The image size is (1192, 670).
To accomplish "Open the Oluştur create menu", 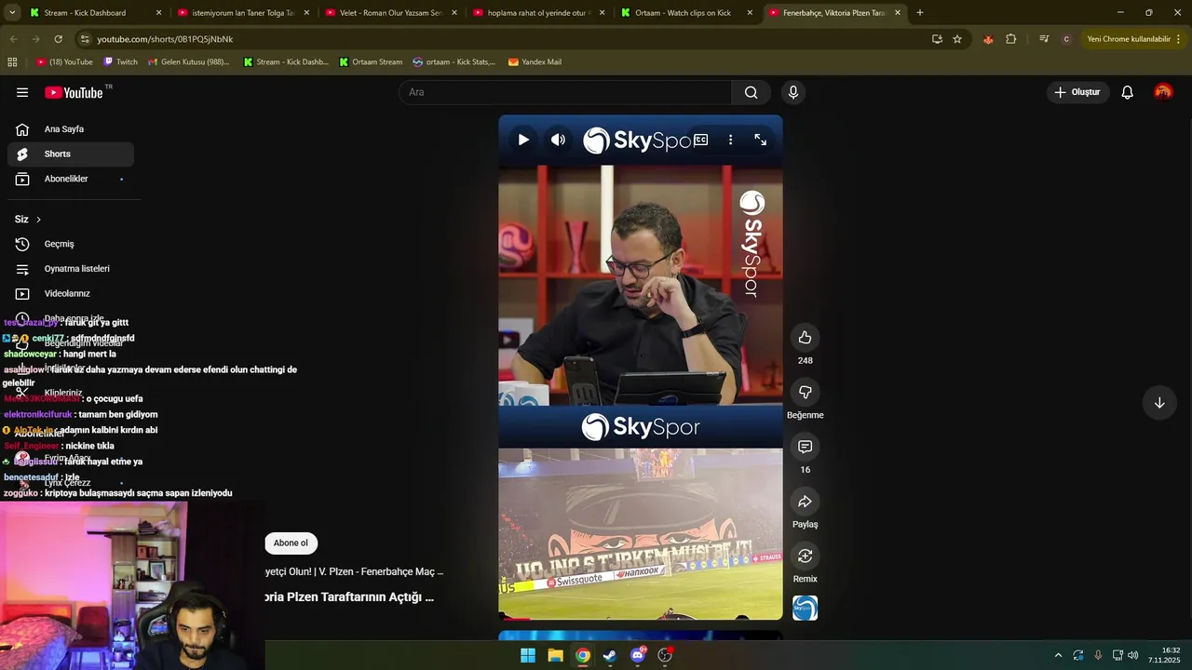I will coord(1077,92).
